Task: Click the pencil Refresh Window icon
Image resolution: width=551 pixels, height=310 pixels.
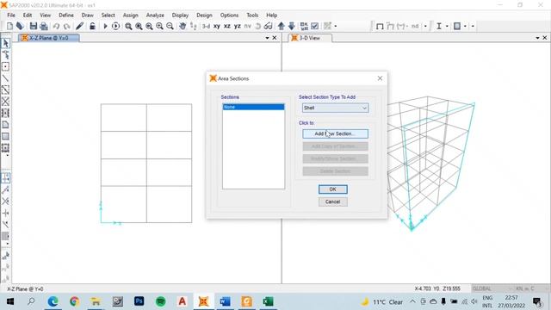Action: (x=80, y=26)
